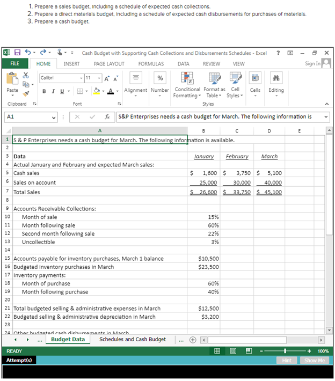Expand the formula bar

point(326,117)
